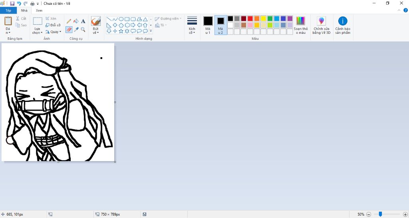This screenshot has height=218, width=409.
Task: Choose the Hexagon shape
Action: (127, 25)
